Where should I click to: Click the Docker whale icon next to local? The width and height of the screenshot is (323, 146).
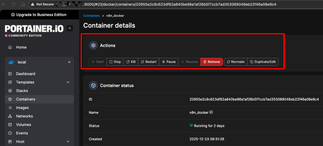click(x=11, y=62)
